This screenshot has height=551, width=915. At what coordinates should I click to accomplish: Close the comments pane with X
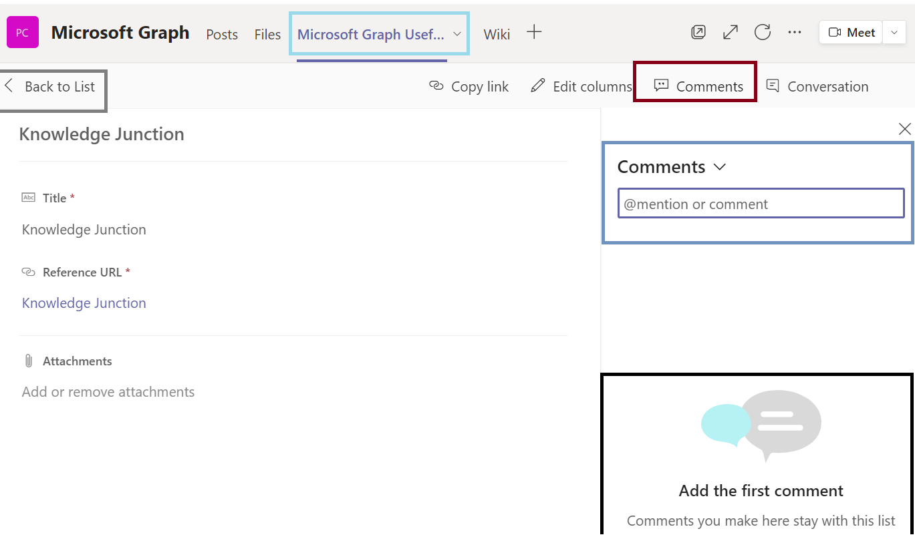(x=904, y=129)
